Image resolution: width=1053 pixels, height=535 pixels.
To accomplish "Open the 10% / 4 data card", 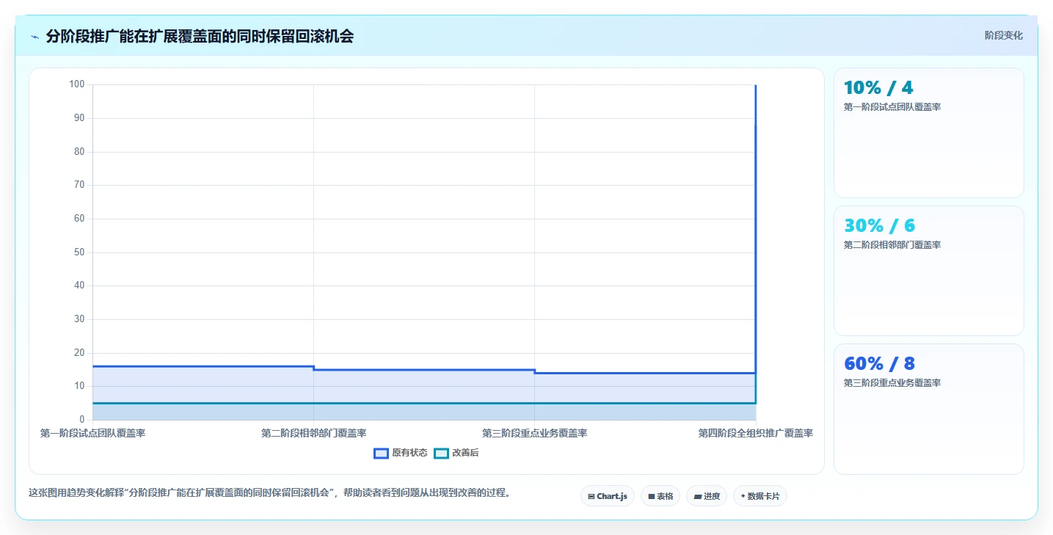I will [x=928, y=133].
